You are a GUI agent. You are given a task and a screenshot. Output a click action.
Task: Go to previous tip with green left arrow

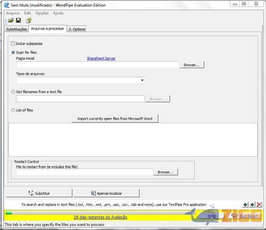[245, 205]
